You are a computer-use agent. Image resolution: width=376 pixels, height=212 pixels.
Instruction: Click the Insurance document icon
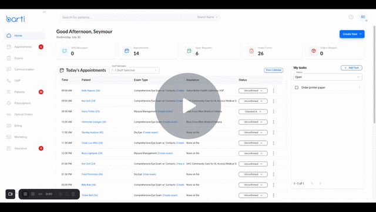click(x=9, y=148)
